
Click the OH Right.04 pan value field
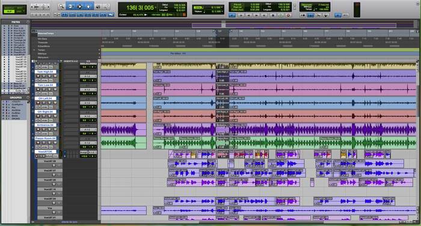(93, 120)
